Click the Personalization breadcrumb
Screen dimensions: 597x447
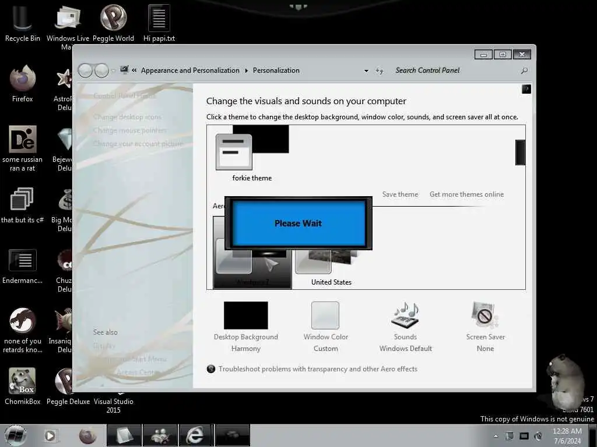pos(276,70)
